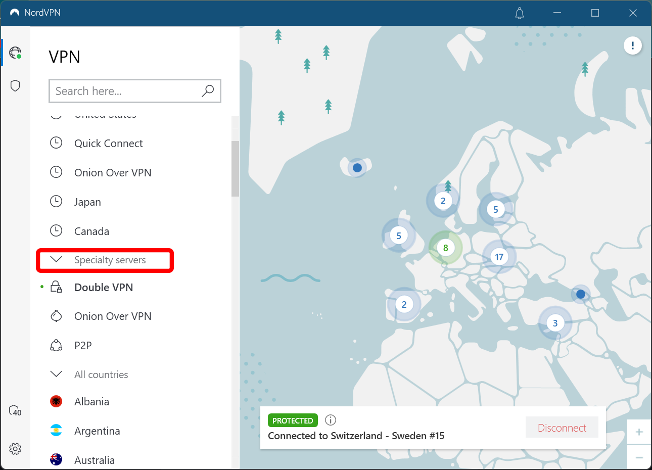Viewport: 652px width, 470px height.
Task: Select the green 8-server map cluster
Action: pyautogui.click(x=445, y=248)
